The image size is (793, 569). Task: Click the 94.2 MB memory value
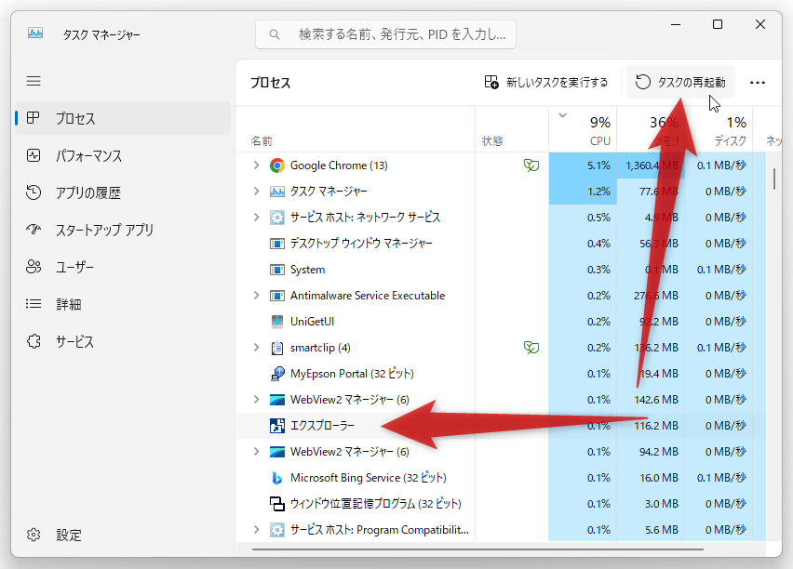pos(658,452)
